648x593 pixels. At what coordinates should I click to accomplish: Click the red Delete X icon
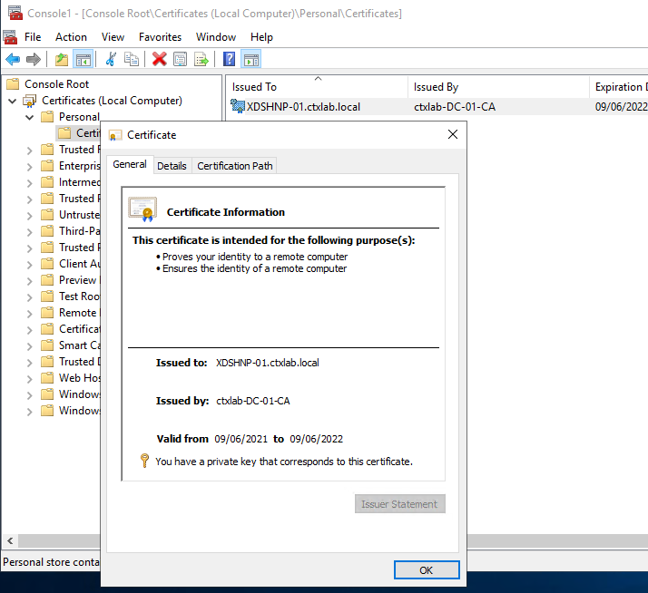[x=160, y=60]
